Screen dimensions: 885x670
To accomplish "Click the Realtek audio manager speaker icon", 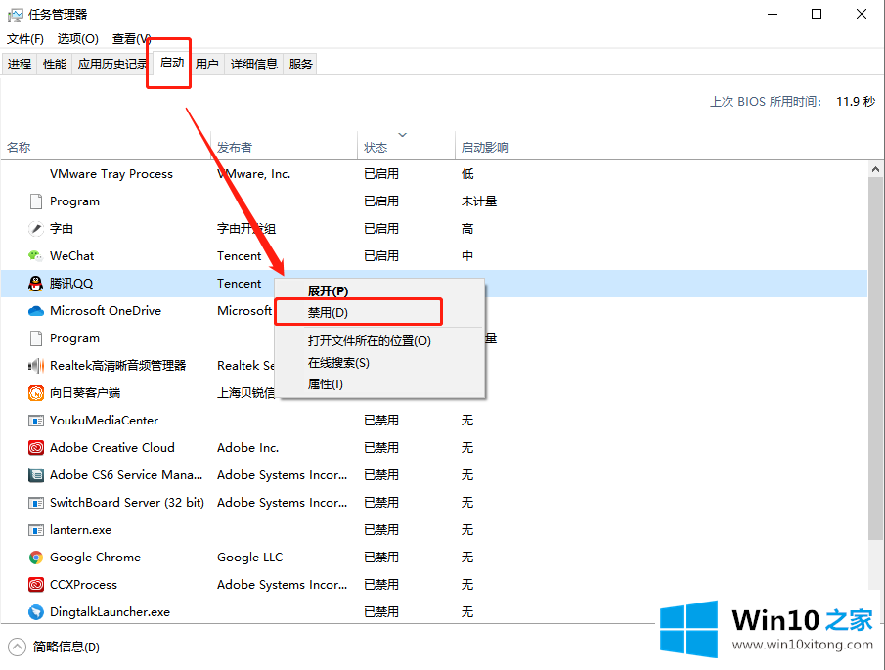I will (x=36, y=366).
